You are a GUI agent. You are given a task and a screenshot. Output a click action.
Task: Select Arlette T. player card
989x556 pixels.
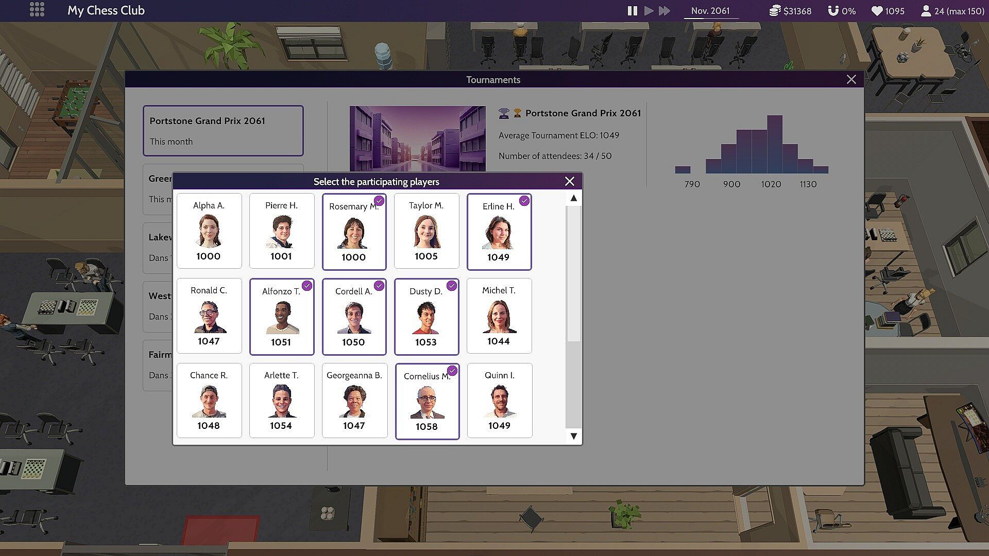281,401
